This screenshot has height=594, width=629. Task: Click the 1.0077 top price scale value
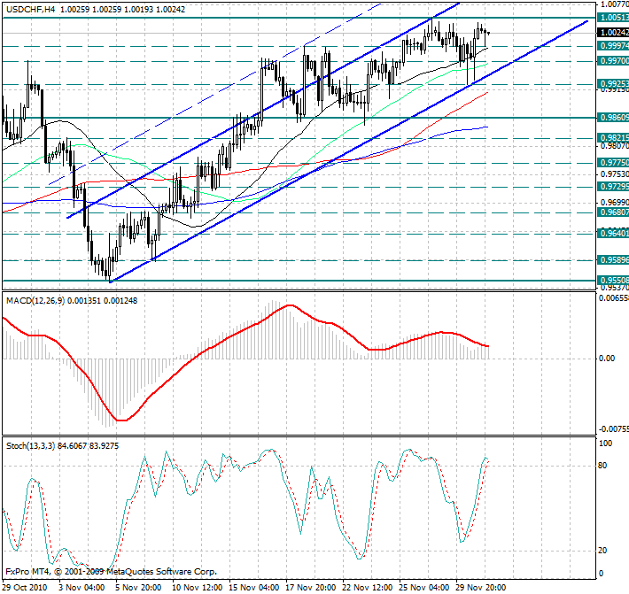615,4
